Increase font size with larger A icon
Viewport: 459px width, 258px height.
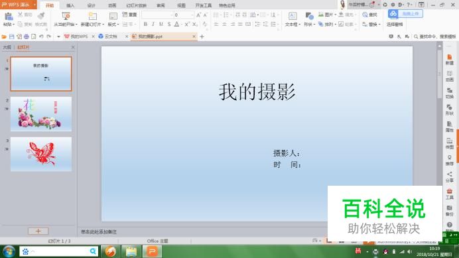click(x=198, y=15)
